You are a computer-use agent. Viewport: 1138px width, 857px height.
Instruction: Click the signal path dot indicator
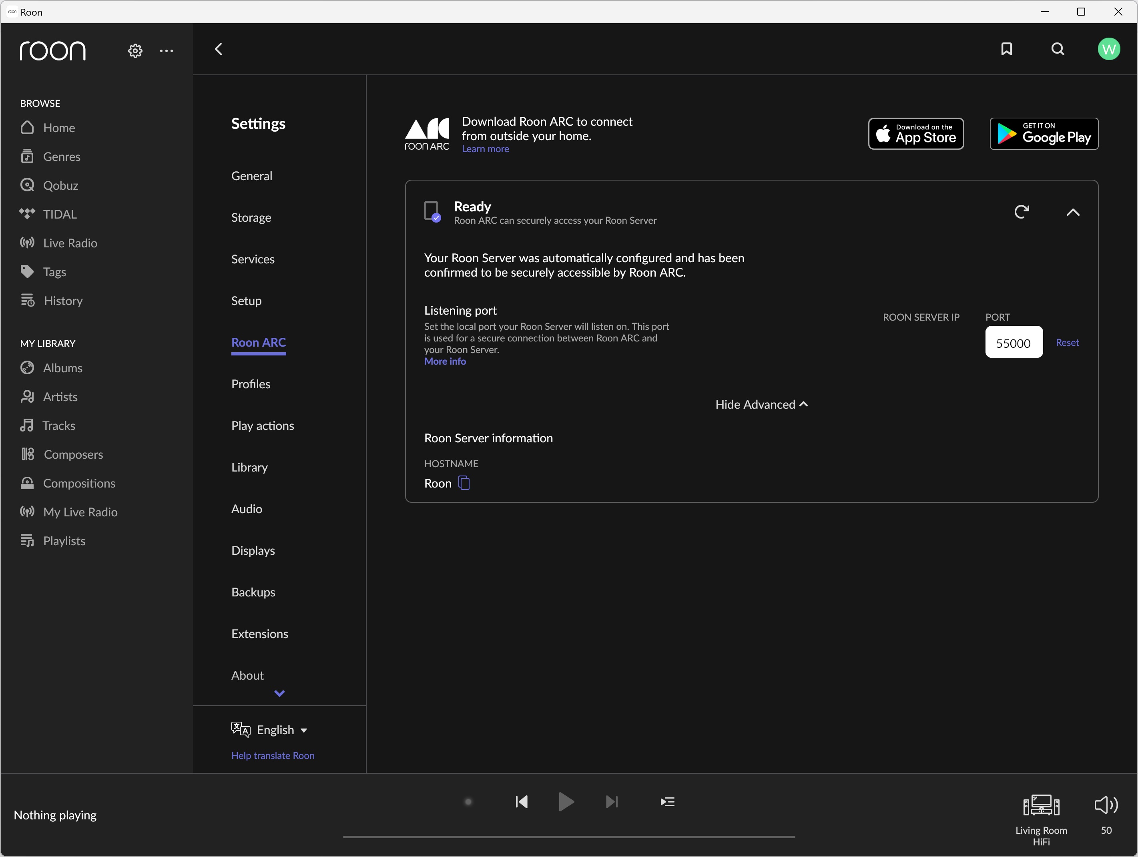click(x=468, y=802)
